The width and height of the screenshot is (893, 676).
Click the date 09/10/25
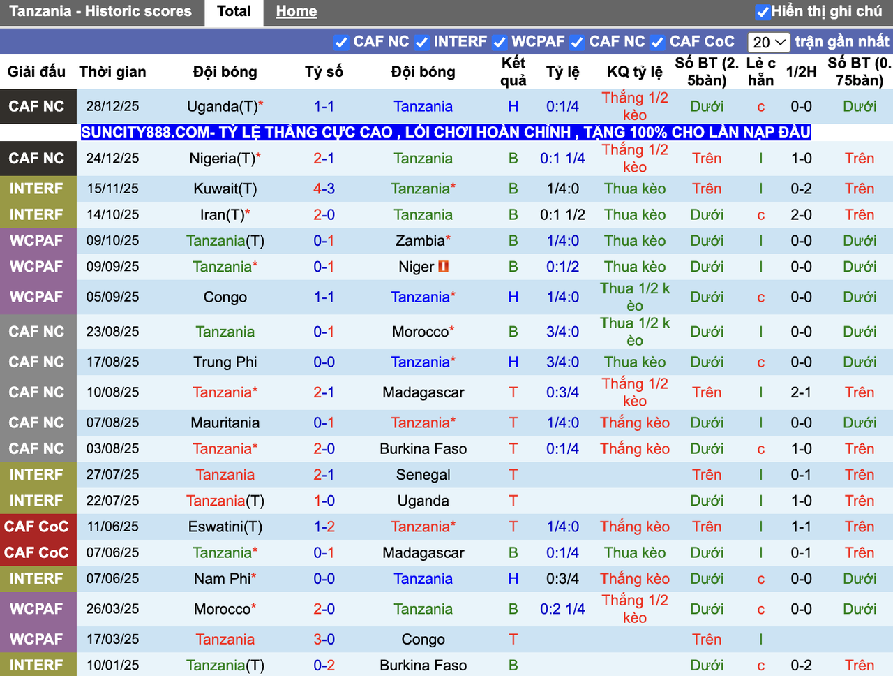pyautogui.click(x=112, y=240)
